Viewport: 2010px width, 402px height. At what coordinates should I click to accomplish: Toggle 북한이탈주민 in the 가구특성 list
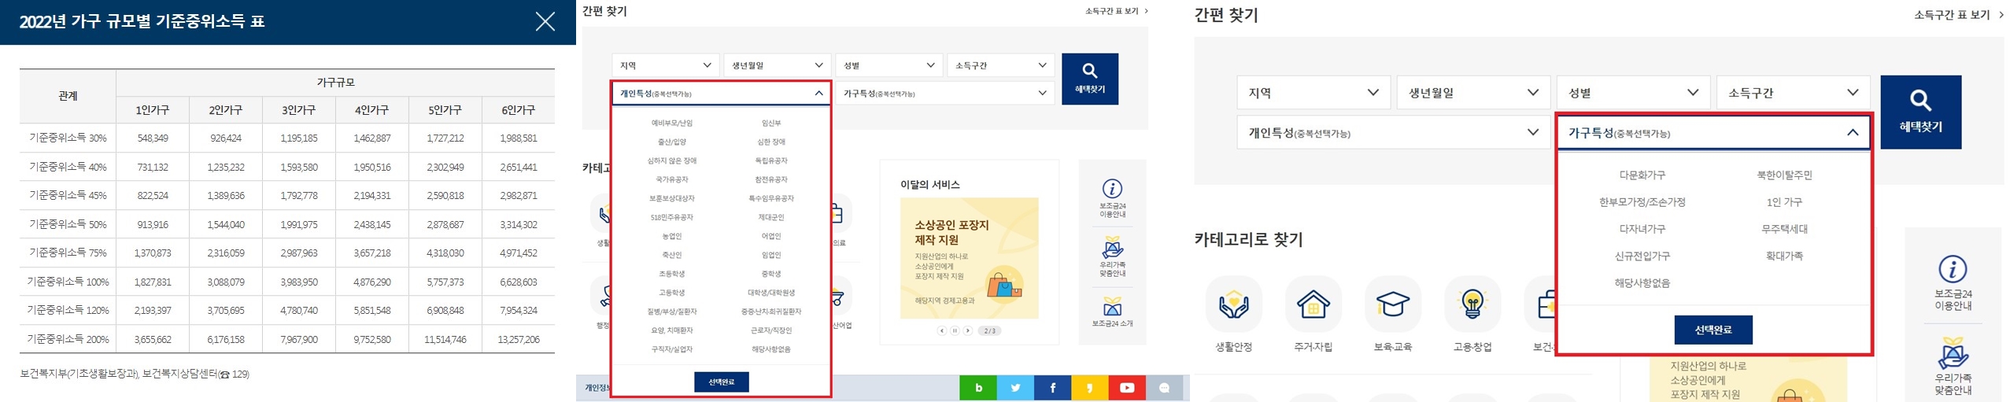pos(1784,175)
